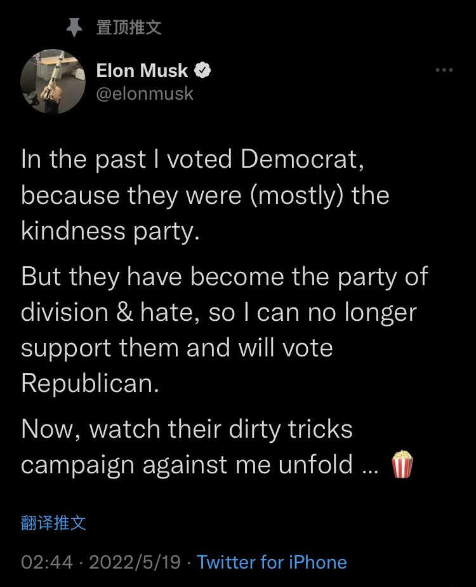Click the ellipsis after 'me unfold'
The width and height of the screenshot is (476, 587).
(x=371, y=471)
